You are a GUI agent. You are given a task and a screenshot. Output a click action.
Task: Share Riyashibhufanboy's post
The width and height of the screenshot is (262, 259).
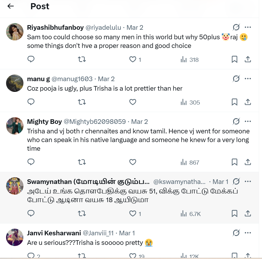248,59
